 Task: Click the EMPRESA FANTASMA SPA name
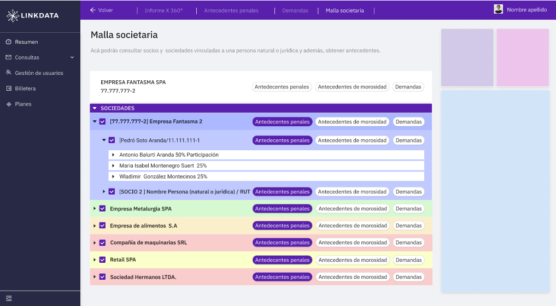point(133,83)
